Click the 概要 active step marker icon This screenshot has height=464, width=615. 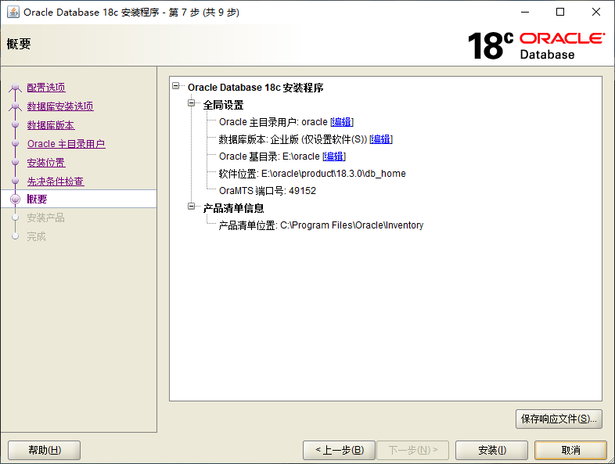(x=16, y=199)
